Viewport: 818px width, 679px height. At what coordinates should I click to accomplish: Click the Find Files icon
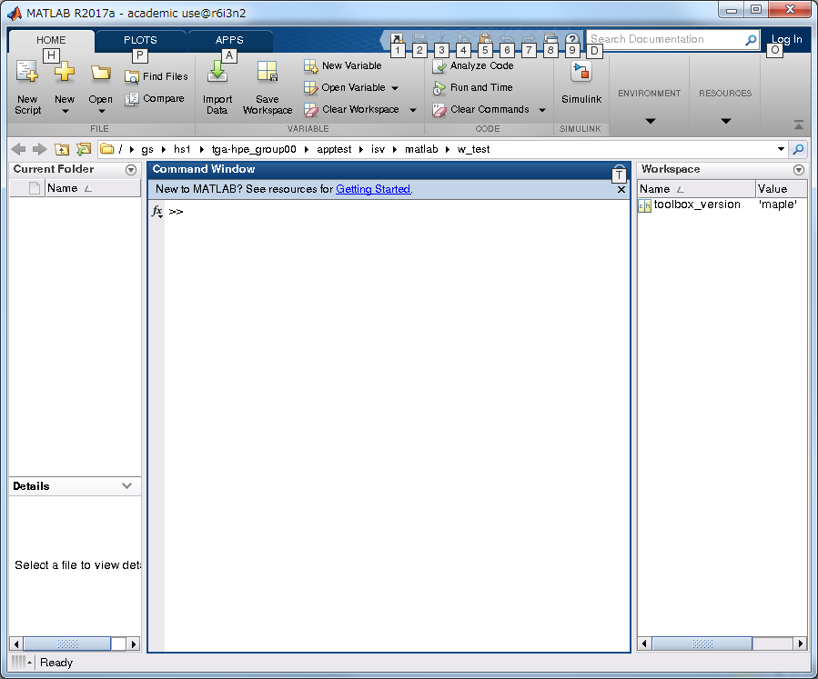click(132, 77)
